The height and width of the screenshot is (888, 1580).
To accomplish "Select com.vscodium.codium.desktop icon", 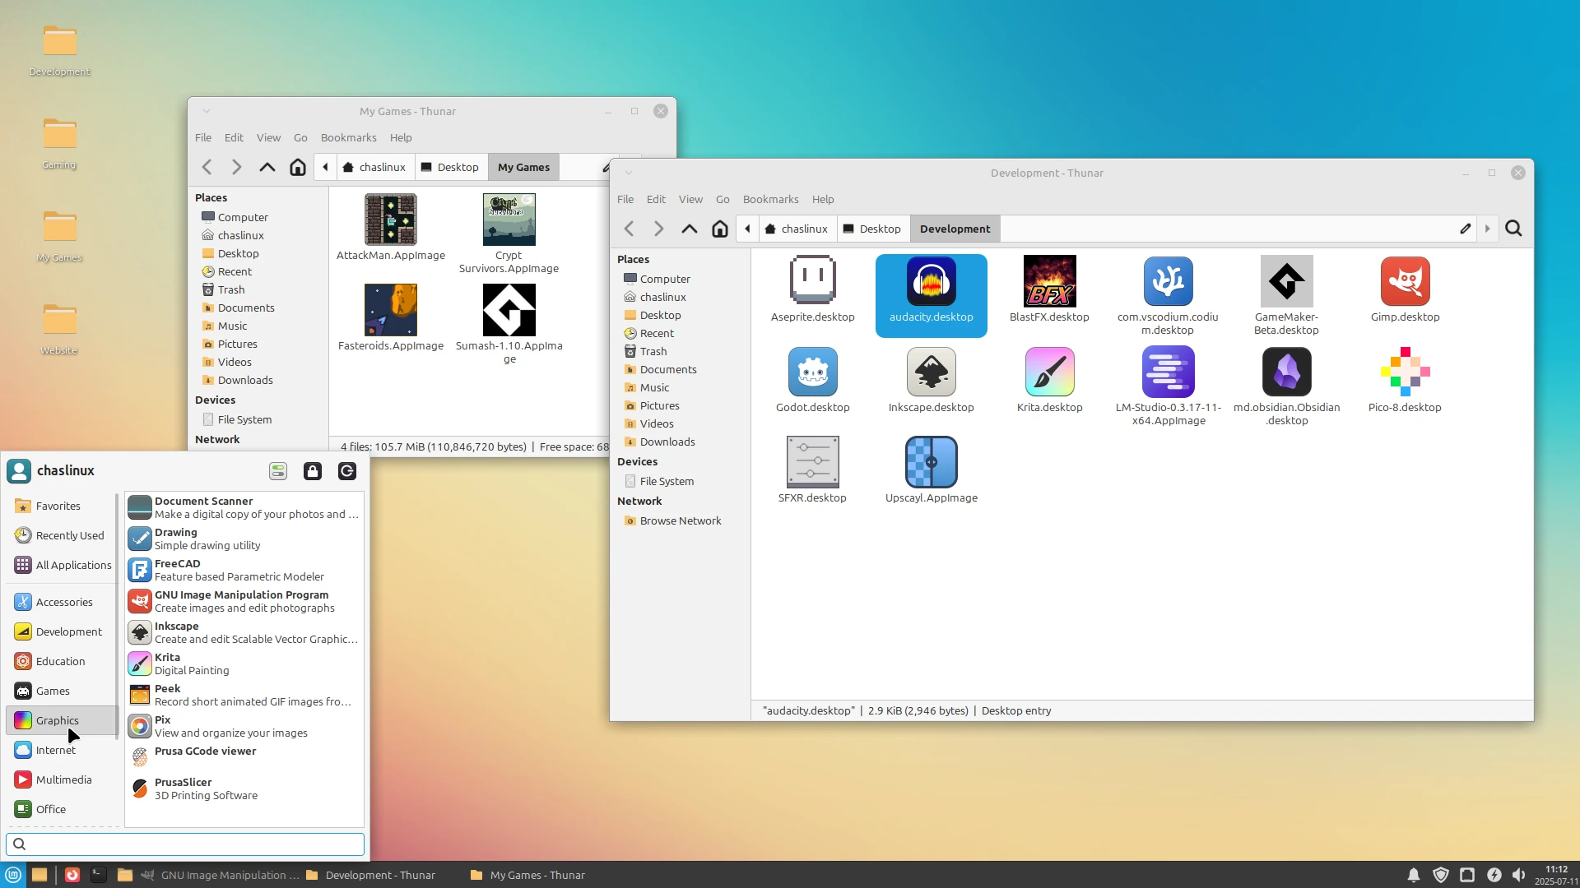I will pyautogui.click(x=1168, y=281).
